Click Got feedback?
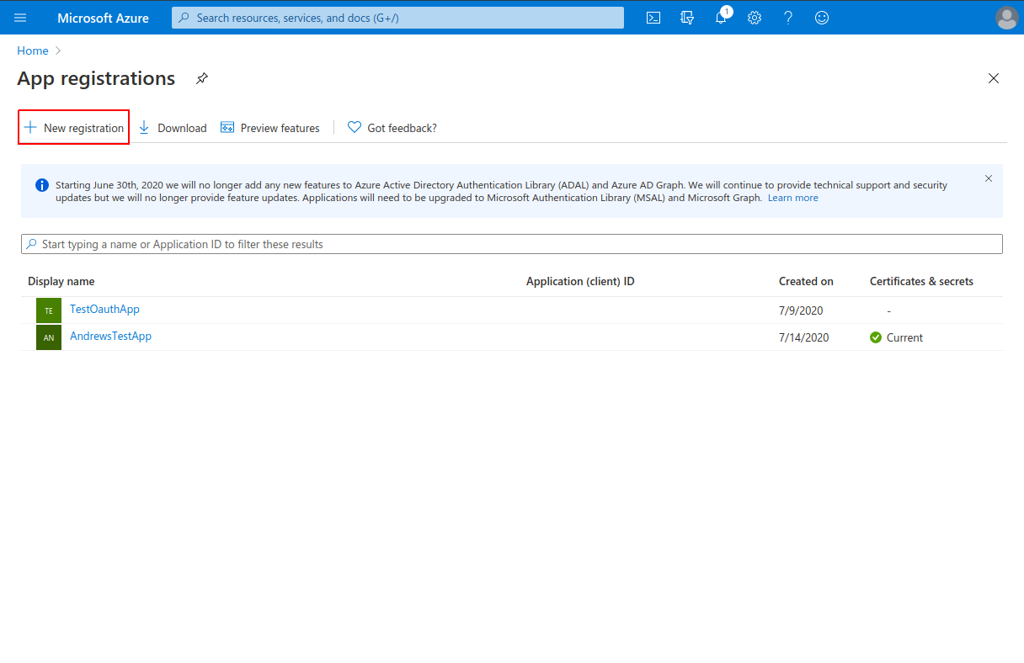The image size is (1024, 663). pyautogui.click(x=392, y=128)
